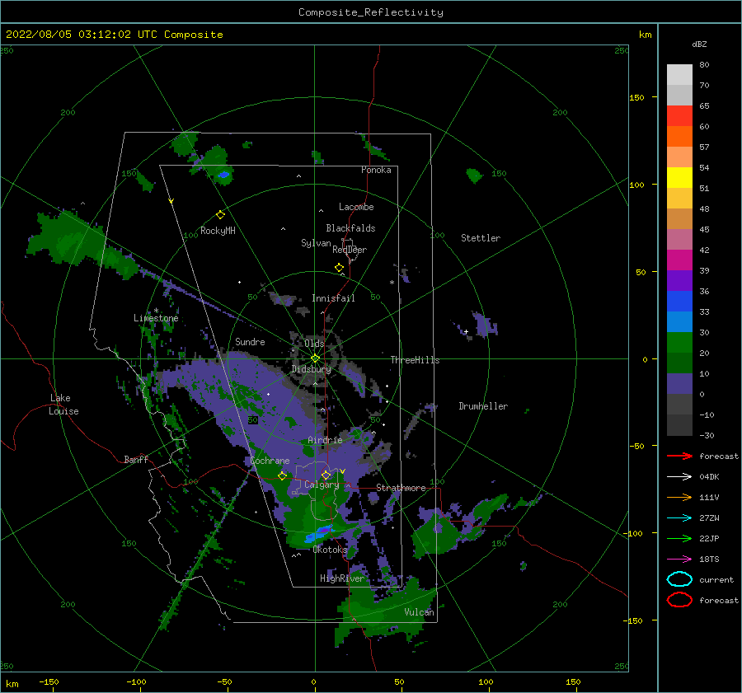This screenshot has height=693, width=742.
Task: Click the red forecast arrow in legend
Action: (679, 456)
